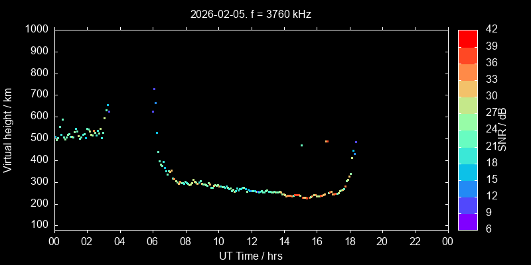This screenshot has height=265, width=531.
Task: Select the highest blue point just after 06 hrs
Action: click(154, 89)
